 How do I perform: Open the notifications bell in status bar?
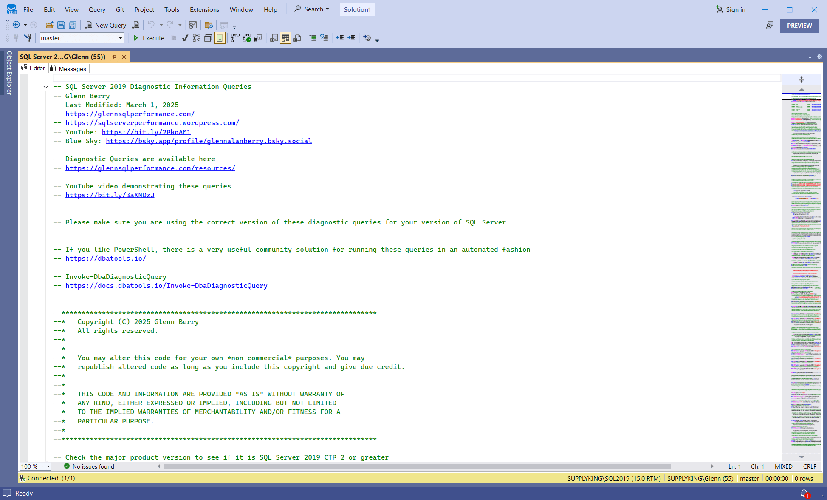[x=804, y=493]
